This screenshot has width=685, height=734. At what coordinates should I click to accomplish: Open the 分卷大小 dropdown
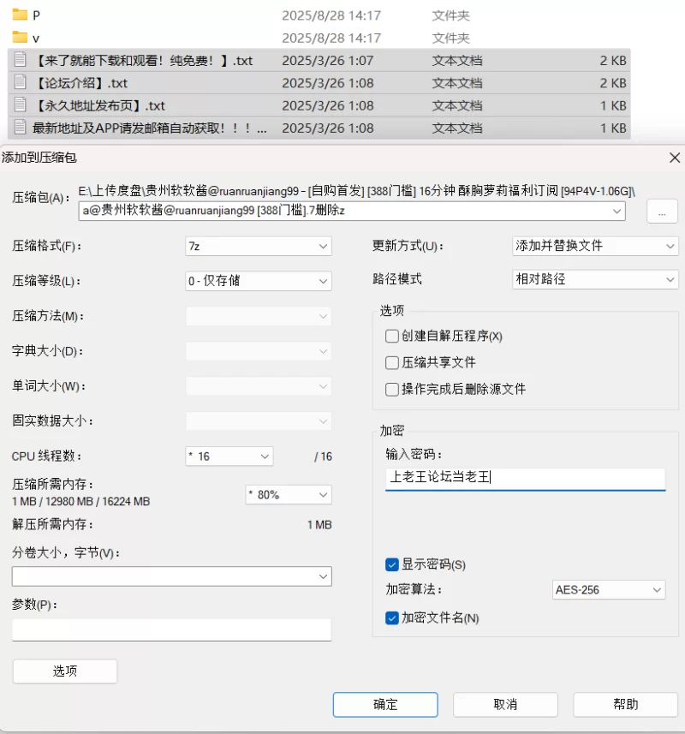point(172,576)
